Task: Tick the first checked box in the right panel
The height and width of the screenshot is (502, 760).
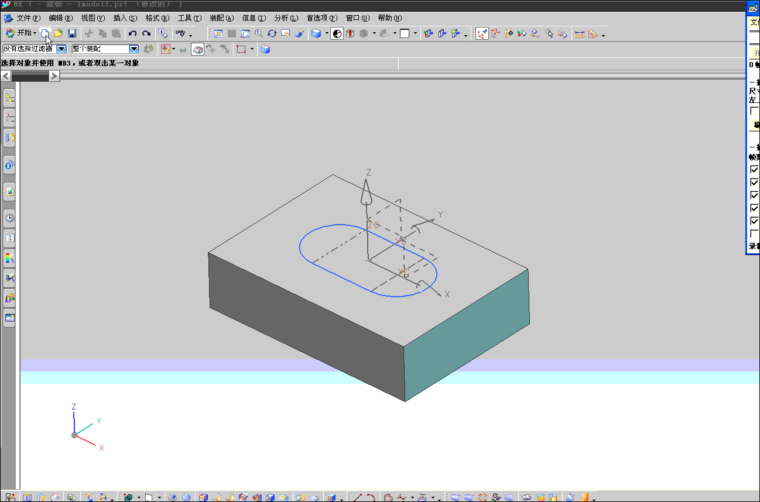Action: pos(755,170)
